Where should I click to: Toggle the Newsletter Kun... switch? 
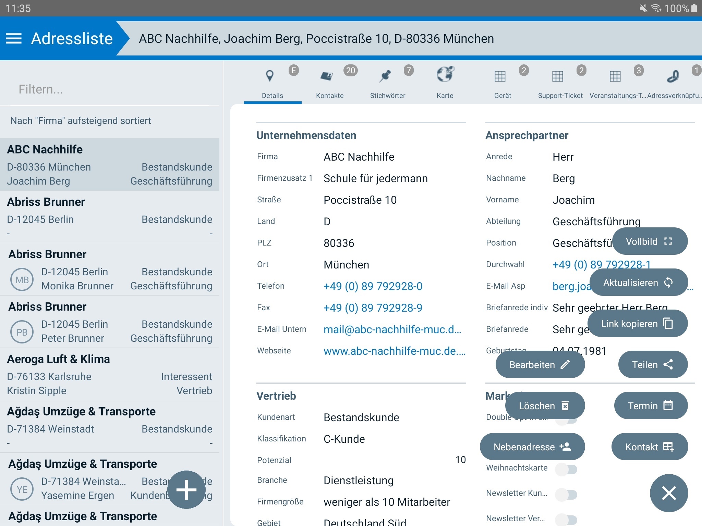pos(566,494)
